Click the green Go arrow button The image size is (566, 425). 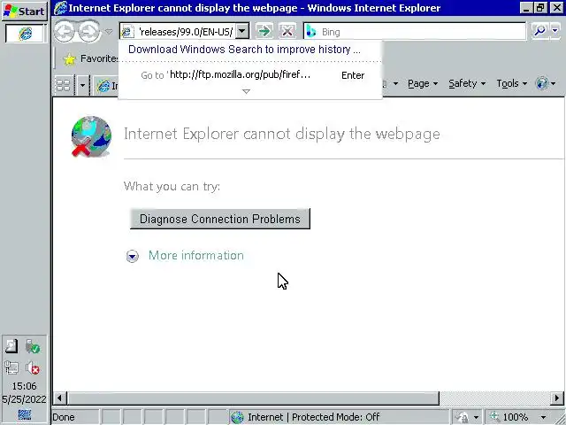tap(264, 32)
